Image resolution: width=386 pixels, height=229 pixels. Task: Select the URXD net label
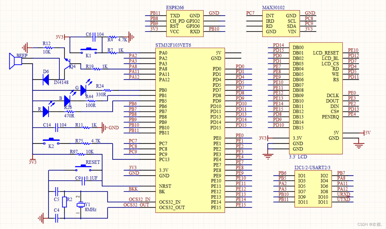pyautogui.click(x=344, y=194)
